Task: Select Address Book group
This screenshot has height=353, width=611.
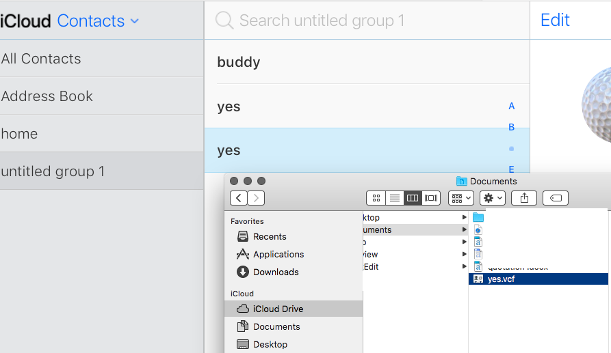Action: point(102,96)
